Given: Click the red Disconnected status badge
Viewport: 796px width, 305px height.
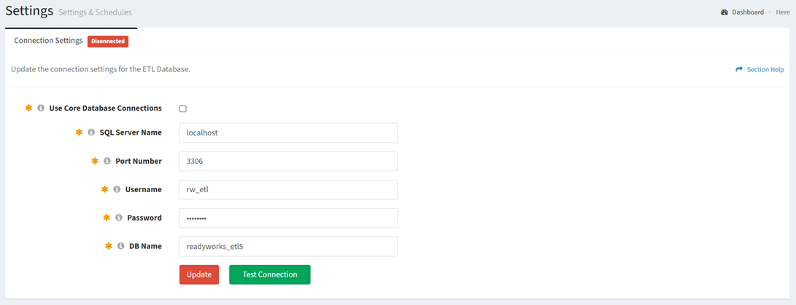Looking at the screenshot, I should pyautogui.click(x=108, y=41).
